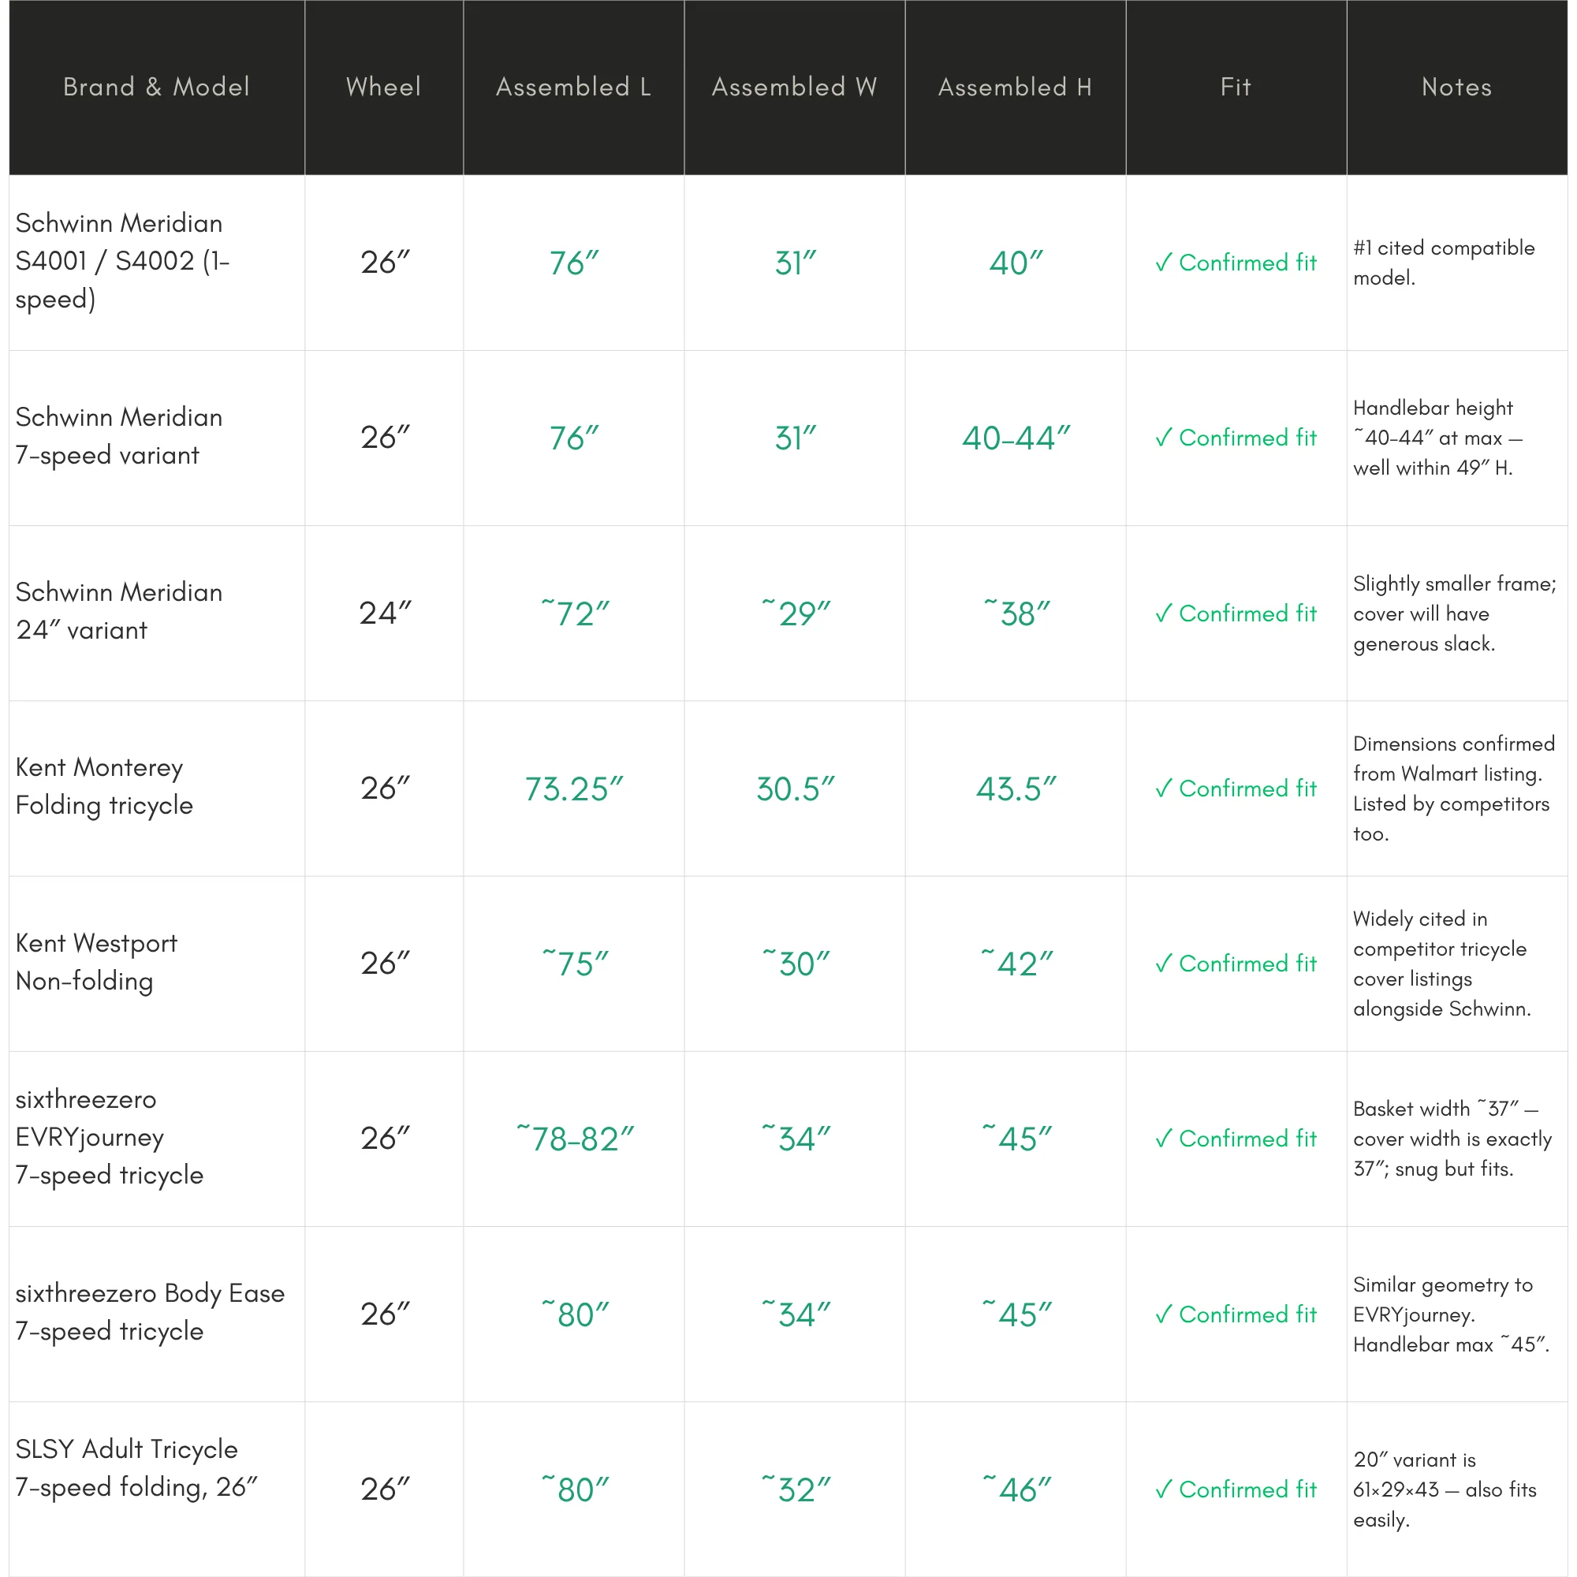Click the 40–44″ height for Schwinn 7-speed variant

click(x=1016, y=438)
